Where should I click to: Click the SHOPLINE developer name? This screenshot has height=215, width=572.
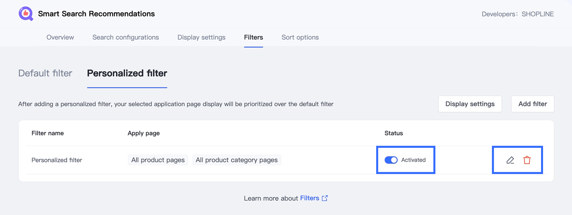537,14
